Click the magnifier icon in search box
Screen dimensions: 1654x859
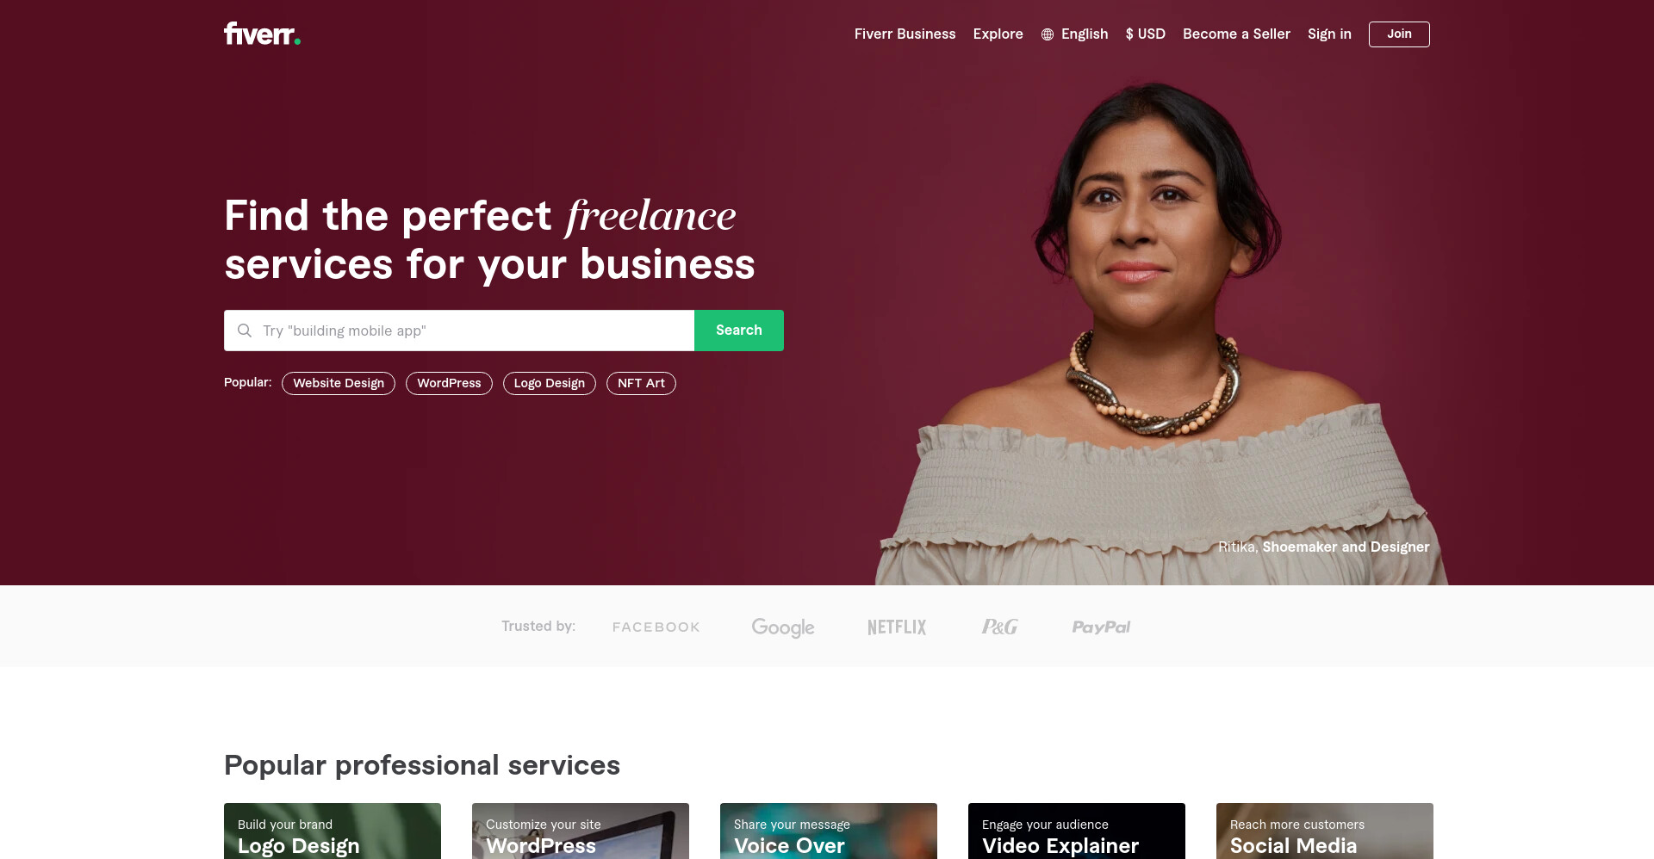click(x=245, y=331)
